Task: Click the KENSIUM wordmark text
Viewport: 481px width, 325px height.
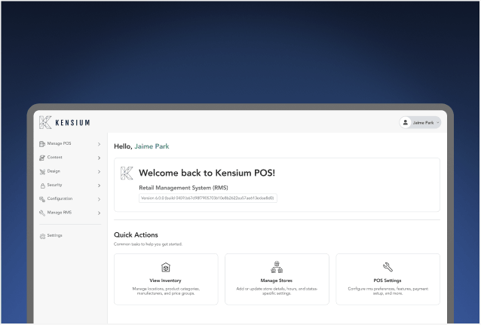Action: pyautogui.click(x=72, y=123)
